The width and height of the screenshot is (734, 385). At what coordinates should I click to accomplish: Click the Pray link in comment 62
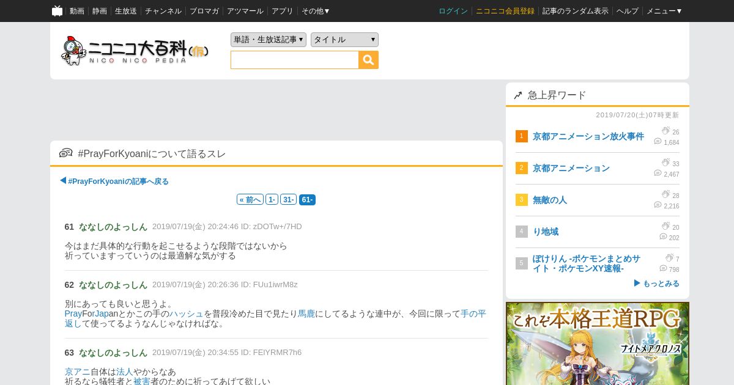click(73, 313)
